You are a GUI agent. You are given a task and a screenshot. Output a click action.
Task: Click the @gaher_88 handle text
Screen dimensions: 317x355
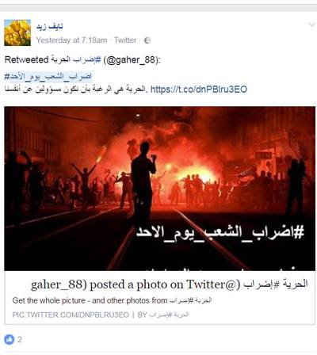pyautogui.click(x=132, y=60)
